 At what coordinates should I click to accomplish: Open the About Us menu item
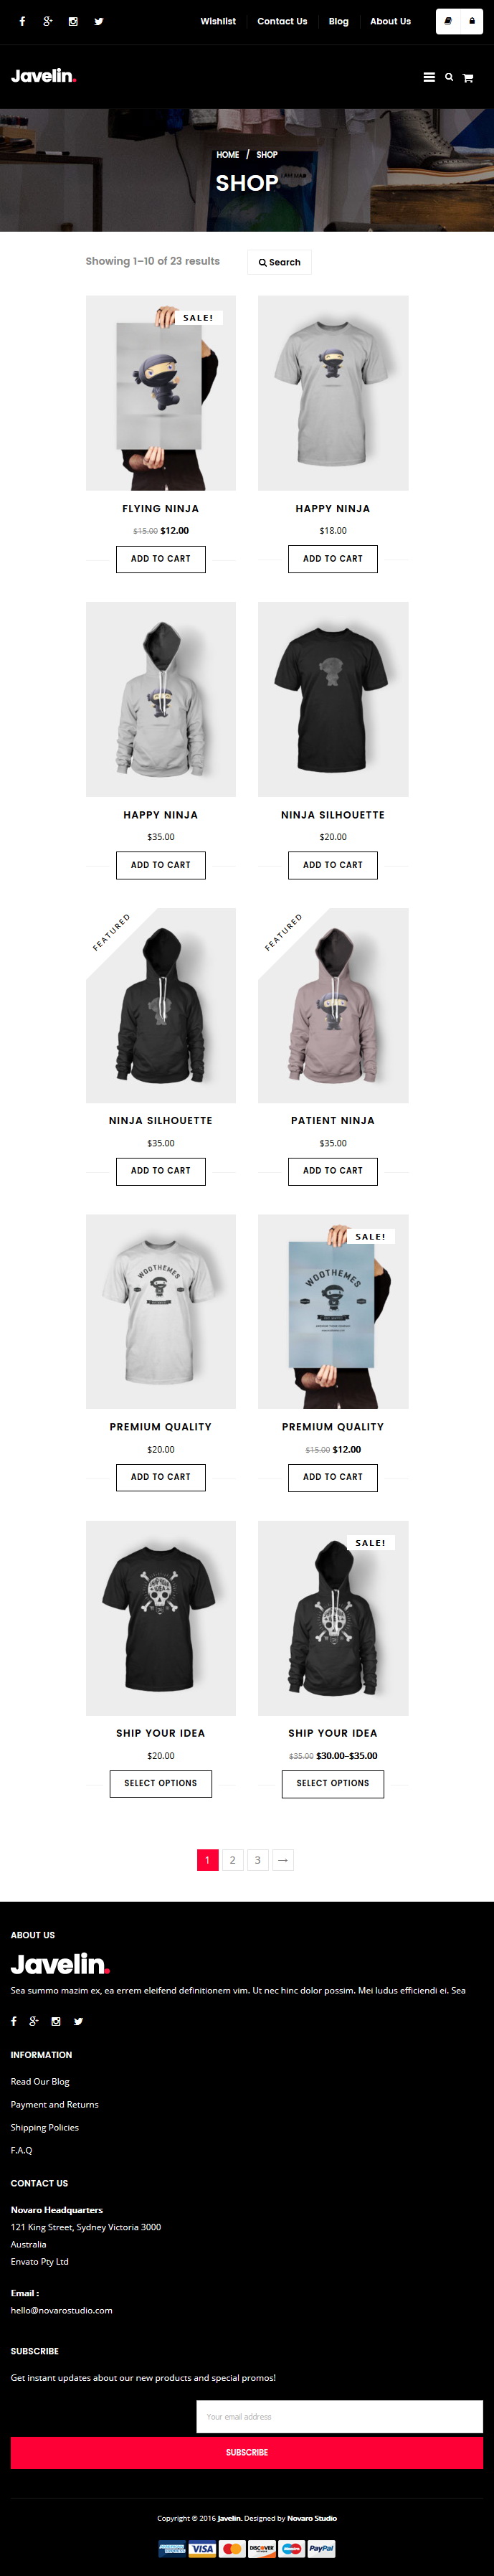[x=390, y=21]
